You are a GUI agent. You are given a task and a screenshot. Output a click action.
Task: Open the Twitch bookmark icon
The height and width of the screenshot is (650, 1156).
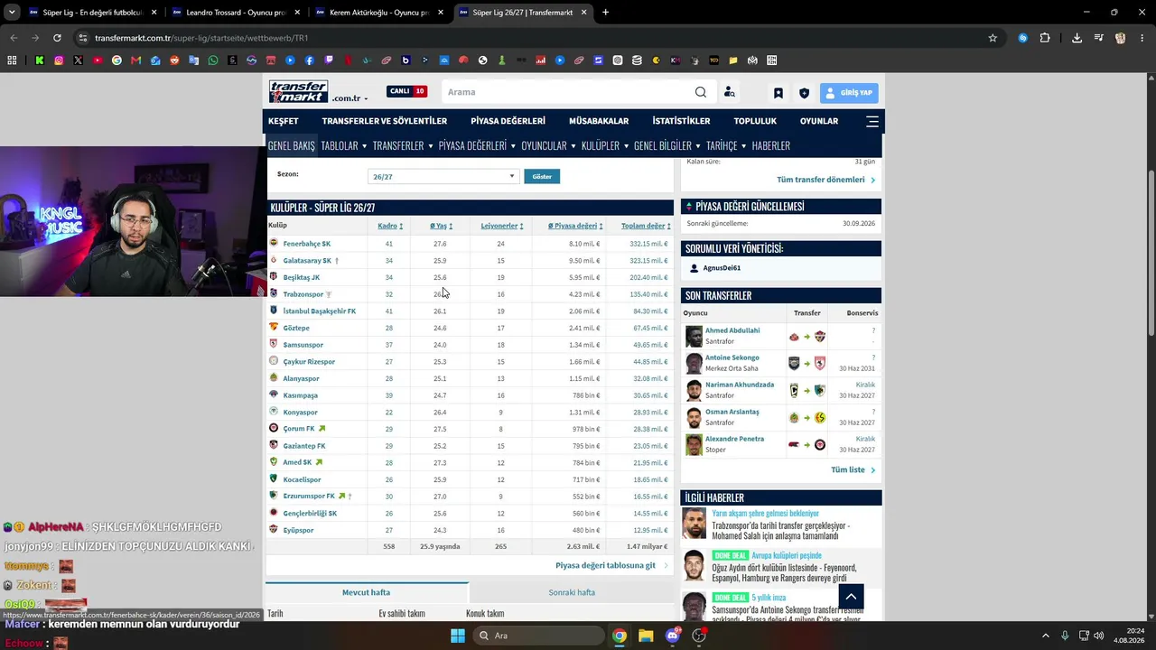tap(328, 60)
